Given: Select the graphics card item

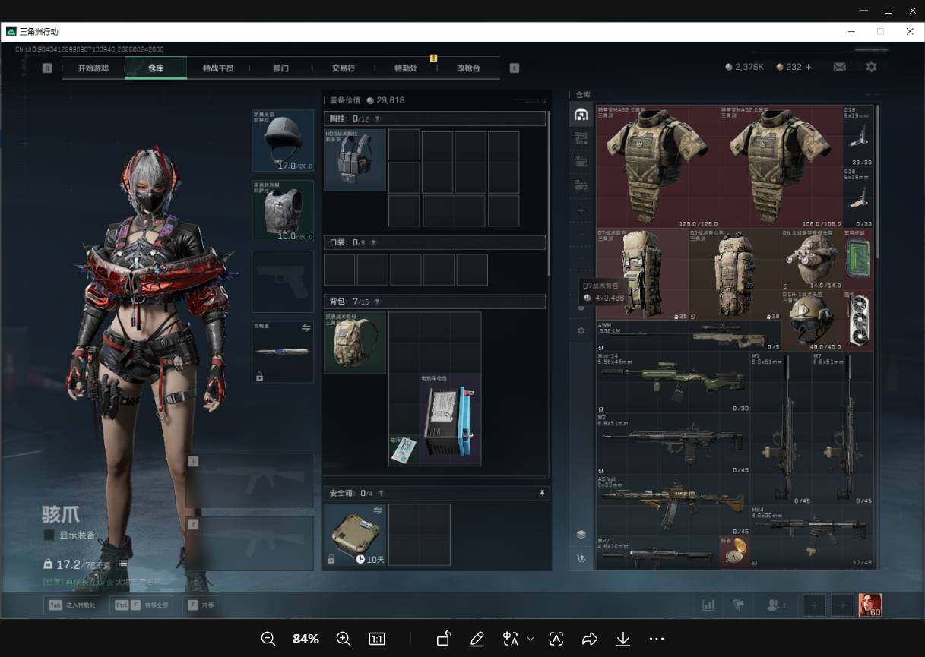Looking at the screenshot, I should 858,321.
